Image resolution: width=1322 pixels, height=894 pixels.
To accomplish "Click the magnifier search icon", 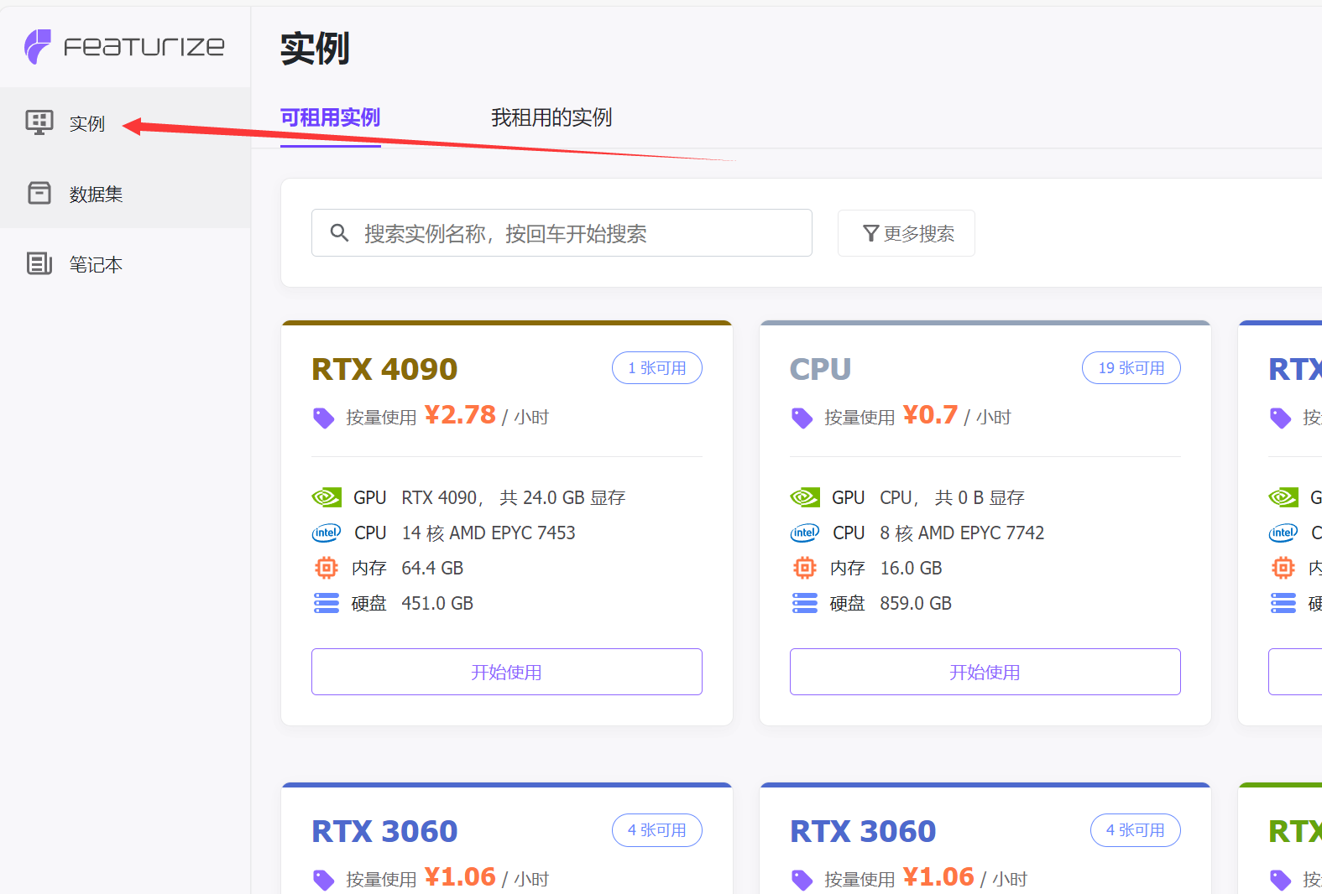I will [339, 233].
